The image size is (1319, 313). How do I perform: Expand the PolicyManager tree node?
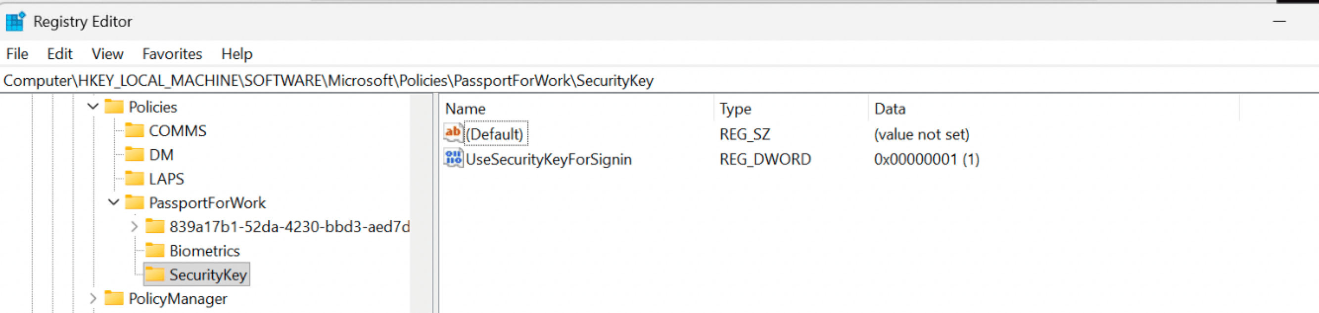point(93,298)
